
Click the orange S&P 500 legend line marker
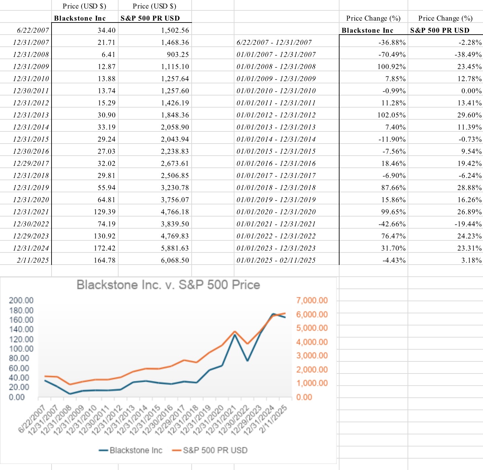pos(176,451)
